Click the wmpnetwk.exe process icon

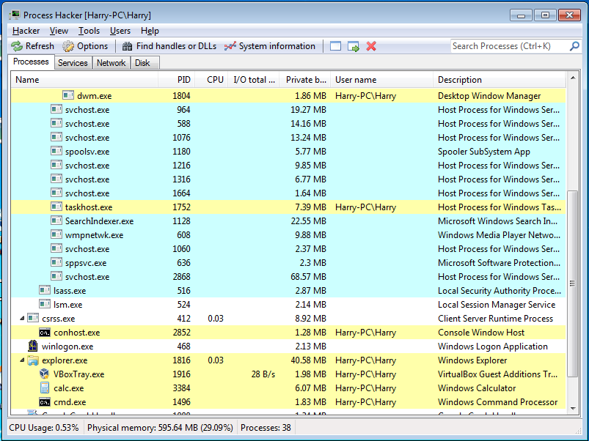(56, 234)
